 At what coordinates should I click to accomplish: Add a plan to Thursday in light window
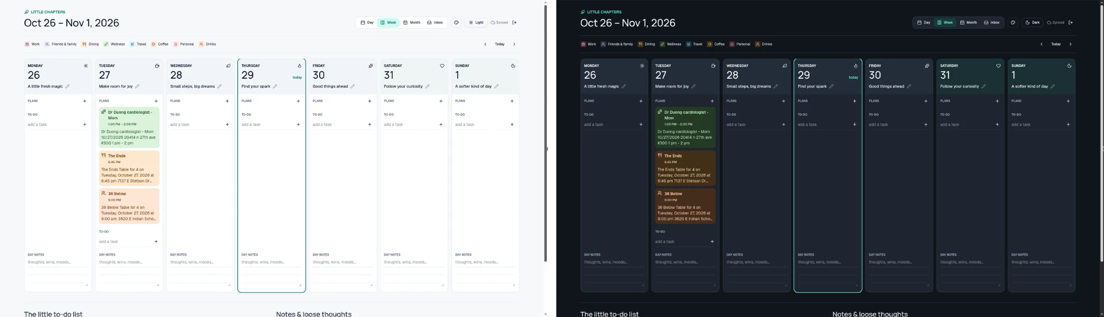(298, 101)
